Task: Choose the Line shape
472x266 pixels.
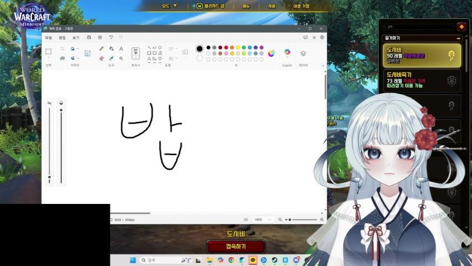Action: pyautogui.click(x=149, y=48)
